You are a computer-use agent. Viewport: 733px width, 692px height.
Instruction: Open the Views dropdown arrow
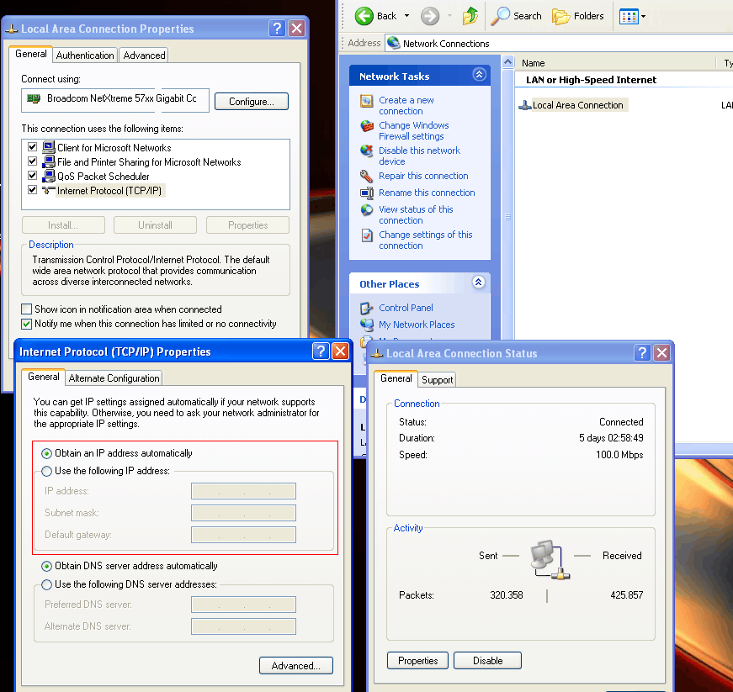click(x=643, y=16)
